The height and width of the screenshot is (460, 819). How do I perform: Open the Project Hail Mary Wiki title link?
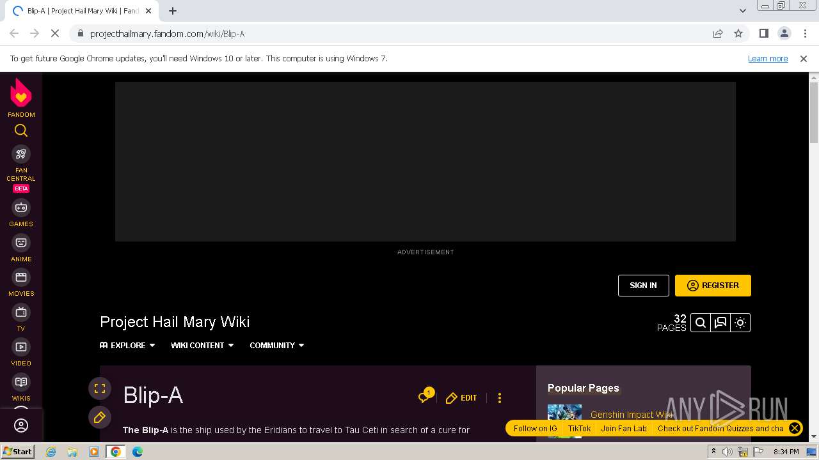pos(175,322)
